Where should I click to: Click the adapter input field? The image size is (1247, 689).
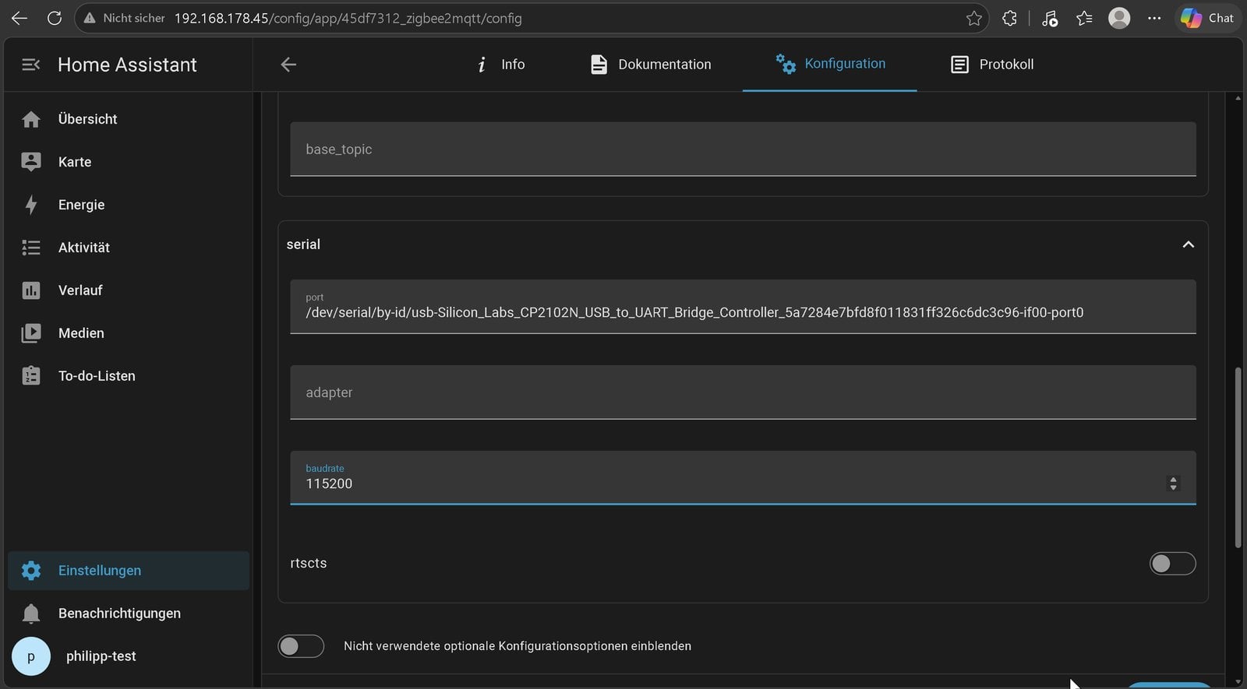pos(743,392)
